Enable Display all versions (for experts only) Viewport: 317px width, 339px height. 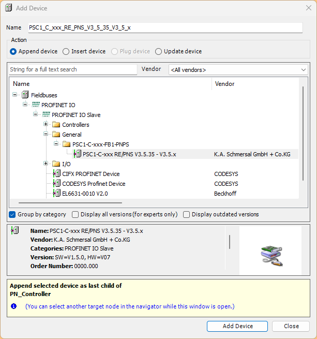click(75, 214)
